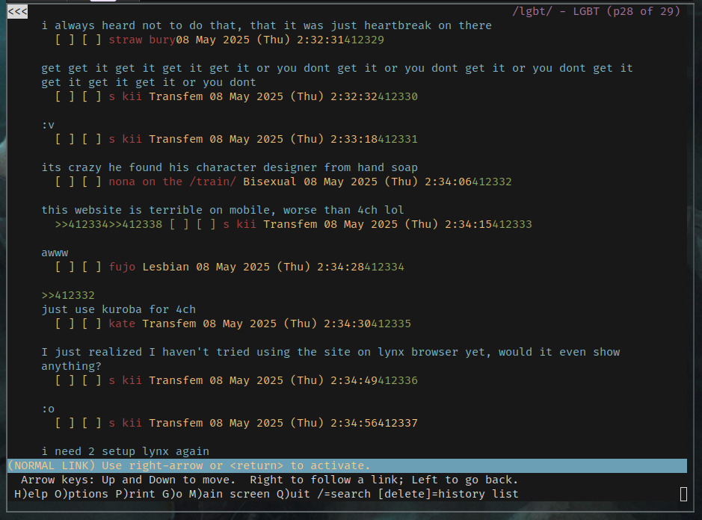Click the terminal cursor block at bottom right
The image size is (702, 520).
[x=683, y=495]
